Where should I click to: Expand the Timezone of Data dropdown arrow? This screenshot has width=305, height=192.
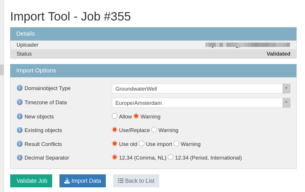coord(286,103)
